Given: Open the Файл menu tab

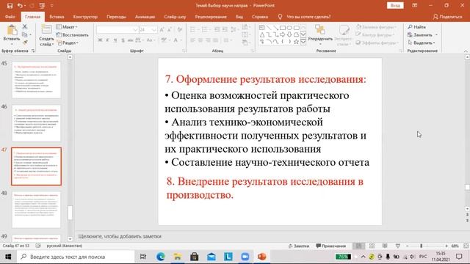Looking at the screenshot, I should pos(10,17).
